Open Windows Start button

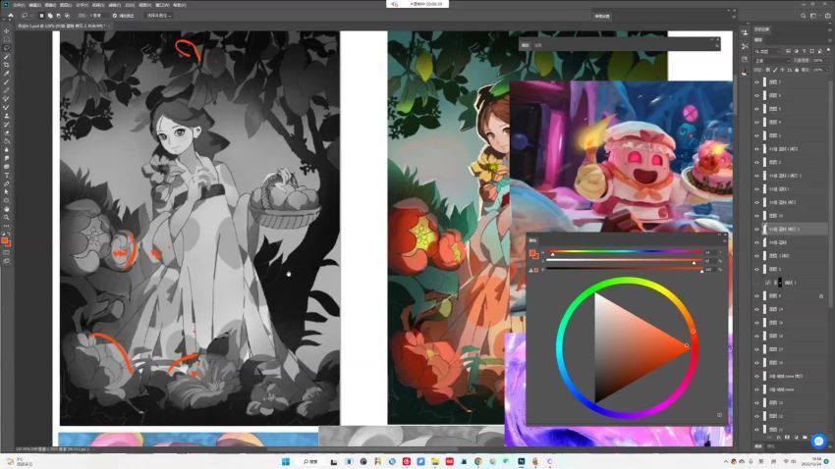286,461
